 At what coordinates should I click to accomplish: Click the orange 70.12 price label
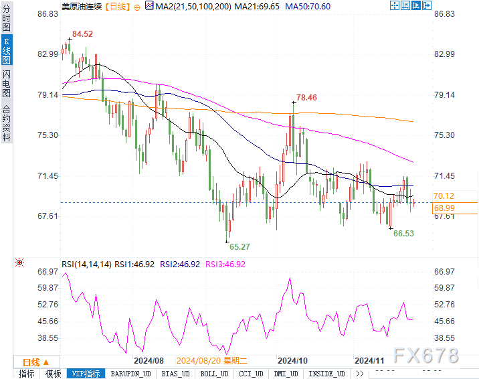[x=444, y=196]
